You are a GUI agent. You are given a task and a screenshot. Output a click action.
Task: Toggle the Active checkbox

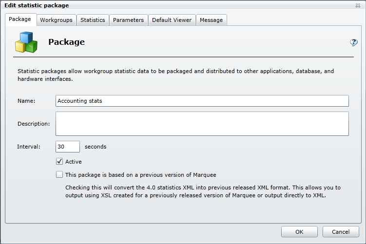click(59, 162)
